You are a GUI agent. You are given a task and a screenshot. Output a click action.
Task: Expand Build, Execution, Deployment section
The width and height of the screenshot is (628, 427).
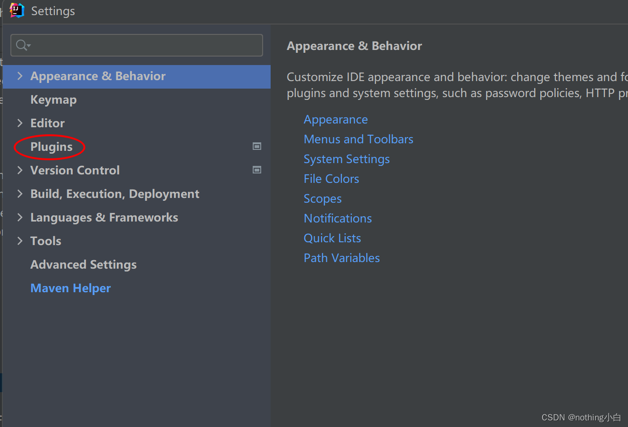pyautogui.click(x=20, y=194)
